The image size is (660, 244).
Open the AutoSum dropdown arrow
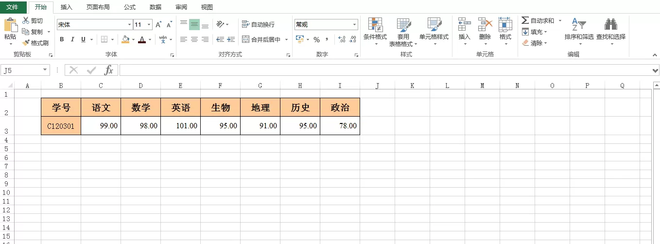(560, 20)
